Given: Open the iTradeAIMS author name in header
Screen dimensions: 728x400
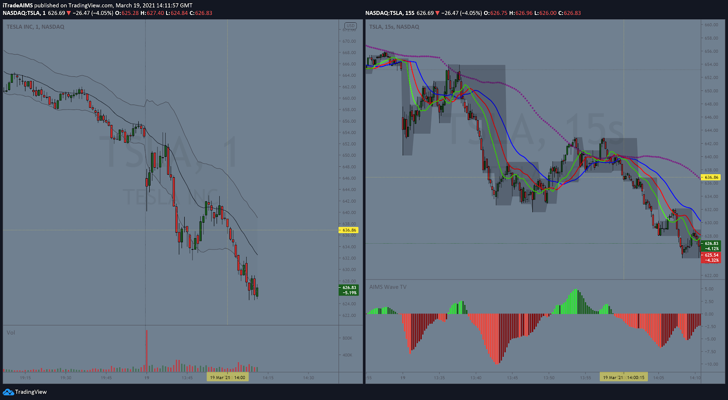Looking at the screenshot, I should point(18,5).
